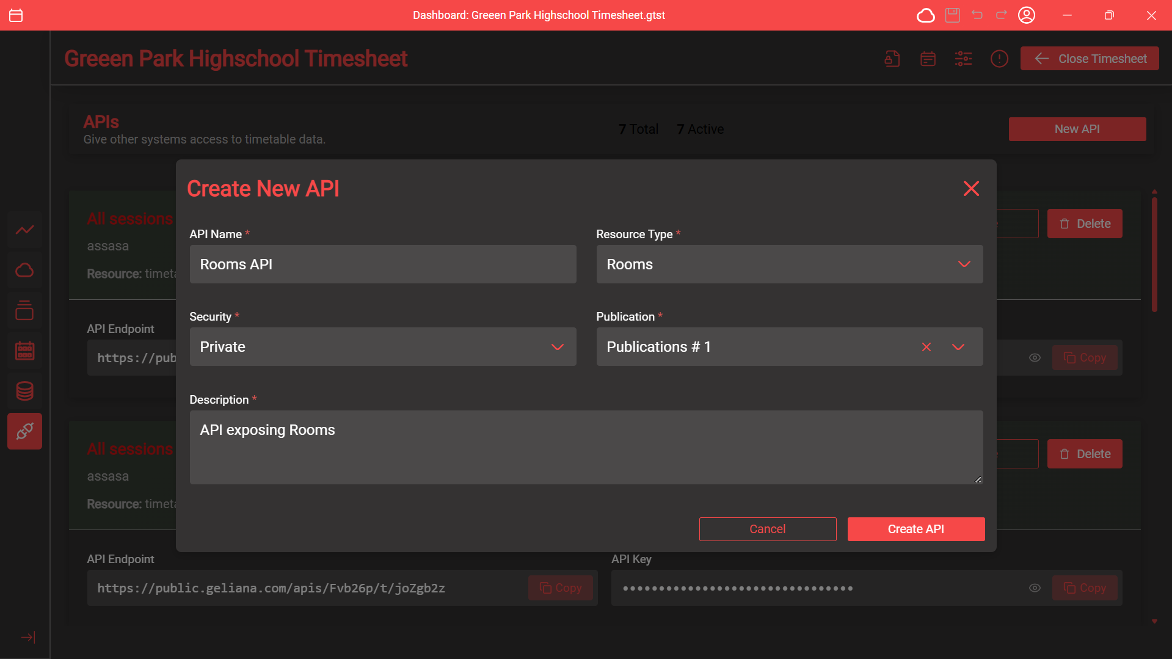The image size is (1172, 659).
Task: Click the locked document icon in the toolbar
Action: pyautogui.click(x=891, y=59)
